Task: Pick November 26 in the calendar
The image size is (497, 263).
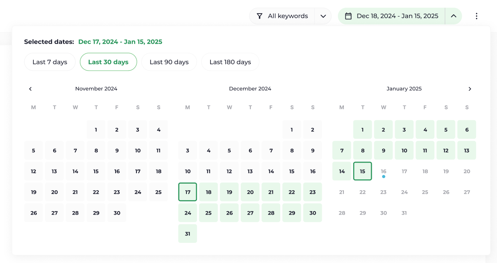Action: (x=34, y=213)
